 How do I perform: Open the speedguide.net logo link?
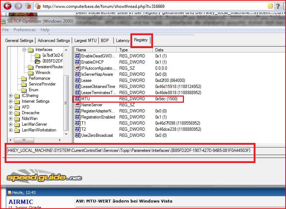tap(44, 176)
